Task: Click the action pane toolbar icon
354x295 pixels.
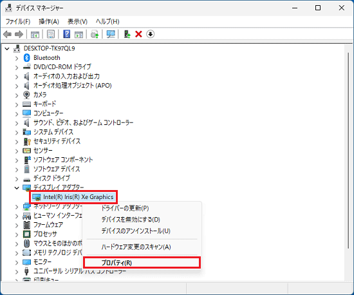Action: point(79,34)
